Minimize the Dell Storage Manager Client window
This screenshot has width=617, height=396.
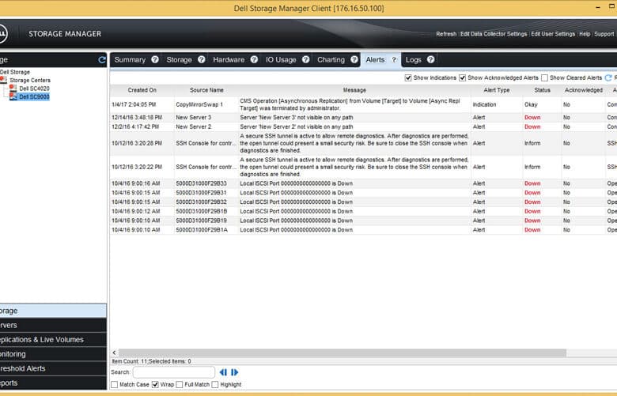(598, 7)
